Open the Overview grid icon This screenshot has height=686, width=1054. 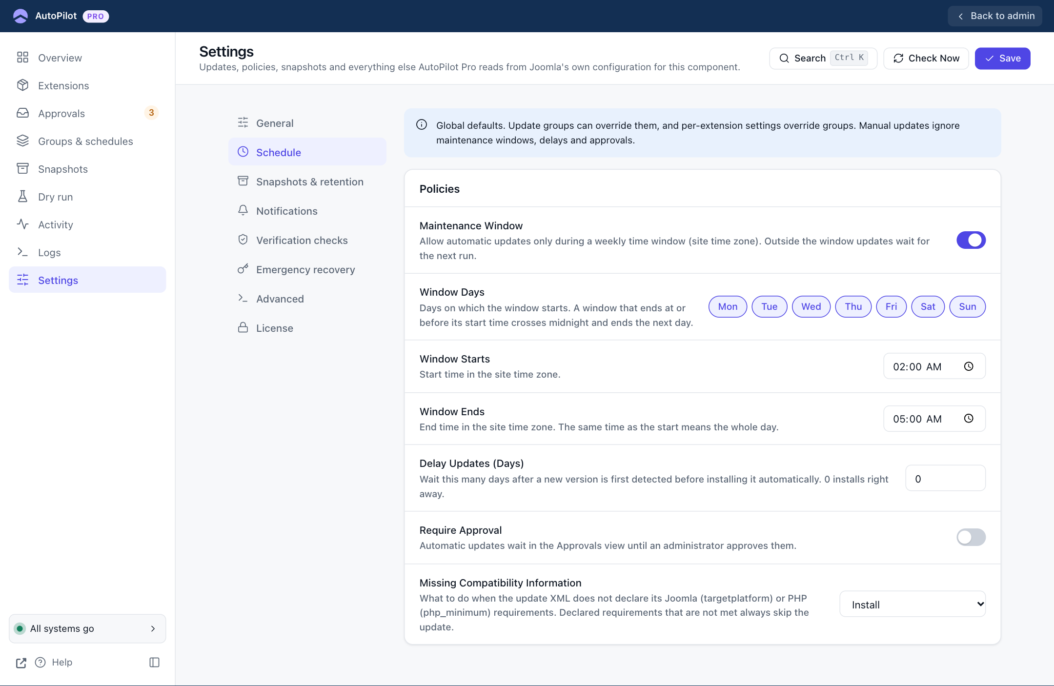22,58
